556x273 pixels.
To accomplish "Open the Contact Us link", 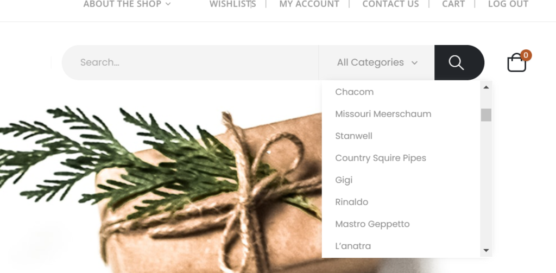I will 390,4.
